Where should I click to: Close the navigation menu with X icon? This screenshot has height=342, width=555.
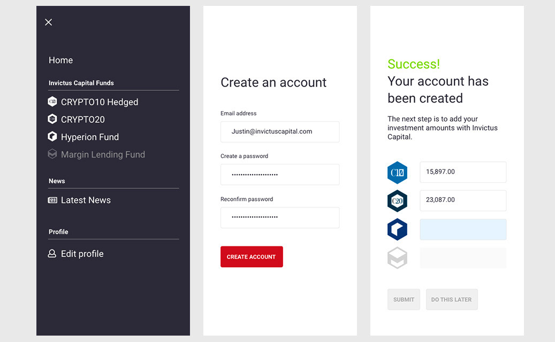tap(49, 22)
